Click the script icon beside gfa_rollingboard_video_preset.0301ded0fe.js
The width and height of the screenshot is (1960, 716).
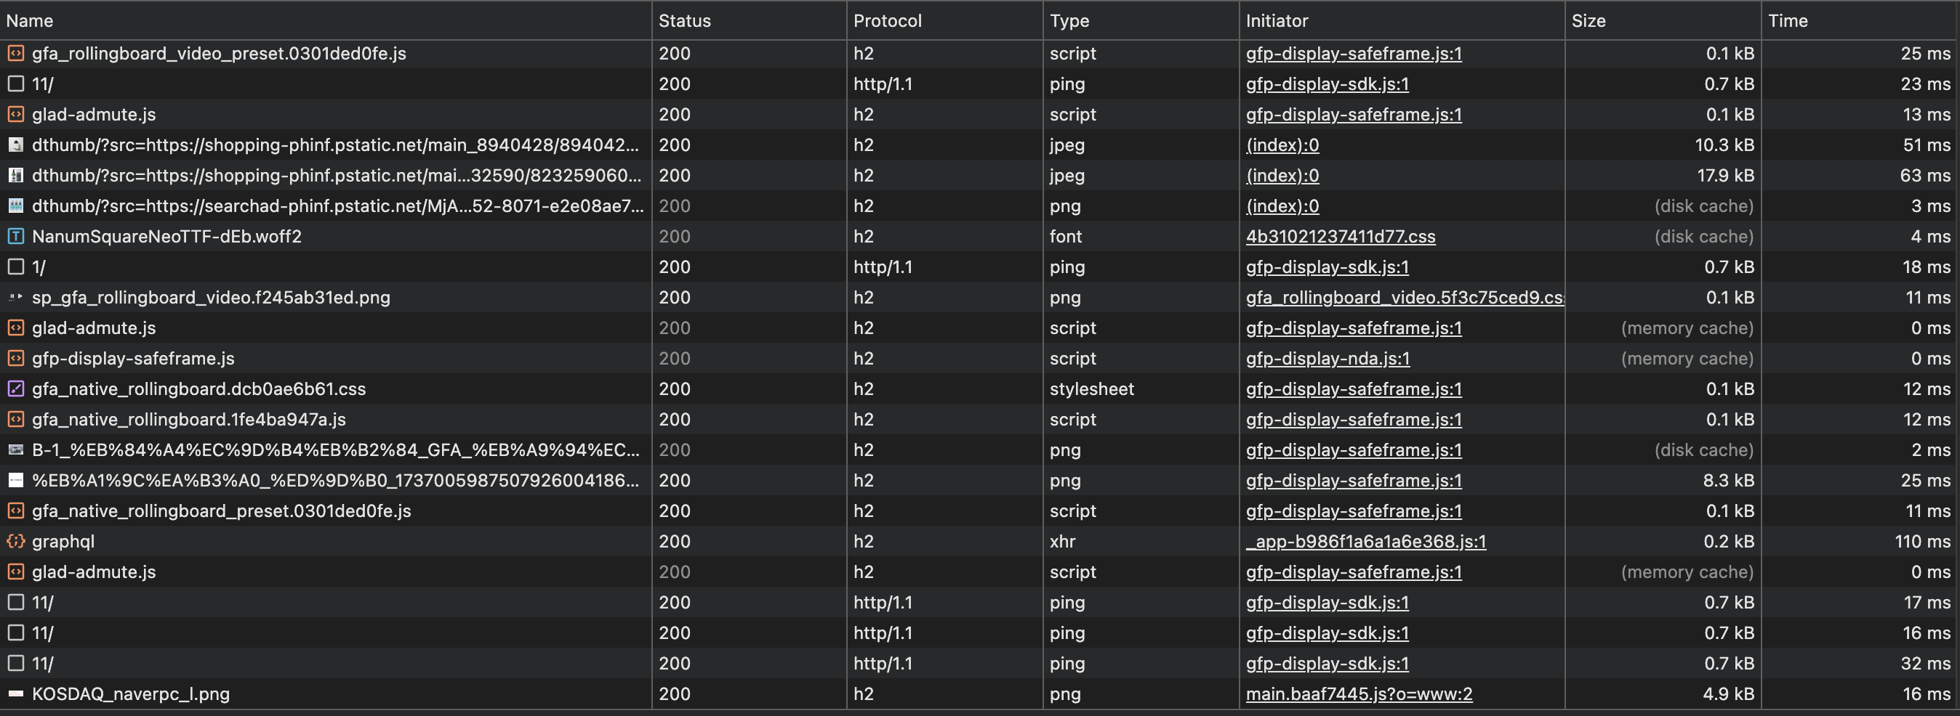[x=16, y=53]
